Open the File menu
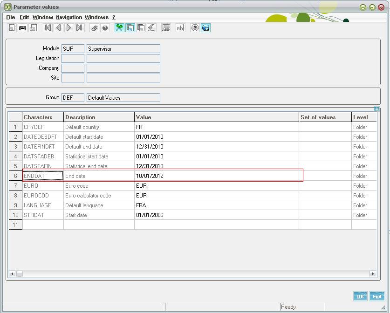Screen dimensions: 390x313 10,17
